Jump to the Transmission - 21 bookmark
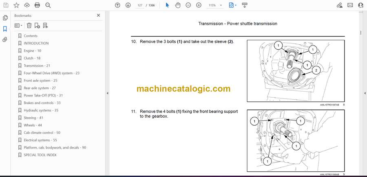367x177 pixels. click(37, 66)
